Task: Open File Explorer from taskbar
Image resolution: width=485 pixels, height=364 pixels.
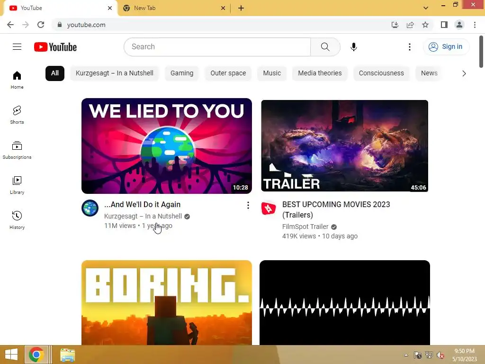Action: coord(67,355)
